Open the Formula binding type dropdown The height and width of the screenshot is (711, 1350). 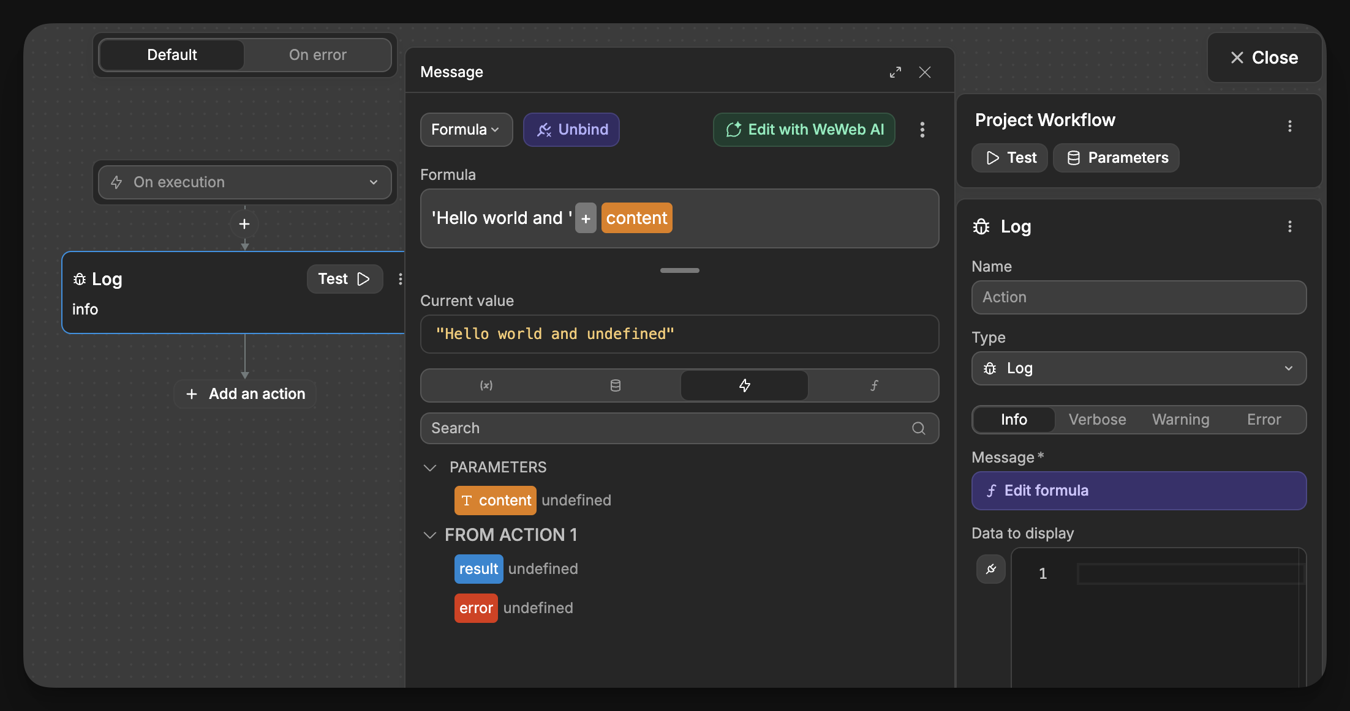[466, 129]
